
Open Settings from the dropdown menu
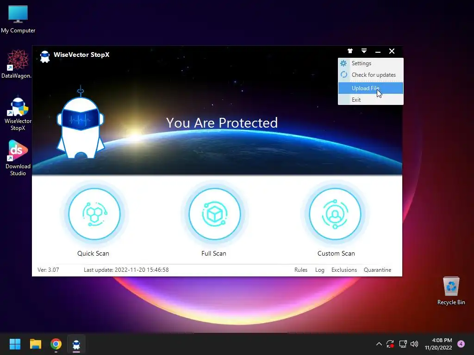tap(371, 63)
